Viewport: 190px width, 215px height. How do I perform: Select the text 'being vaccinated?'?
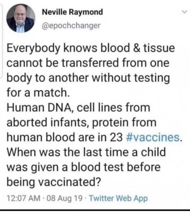point(54,182)
